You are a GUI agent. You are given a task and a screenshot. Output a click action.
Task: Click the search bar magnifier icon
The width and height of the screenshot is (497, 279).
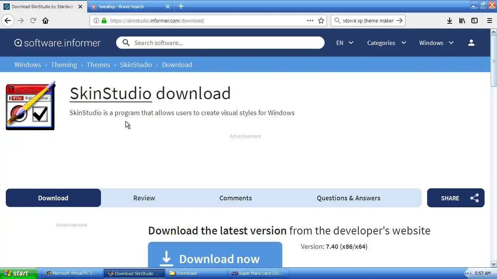pos(337,21)
